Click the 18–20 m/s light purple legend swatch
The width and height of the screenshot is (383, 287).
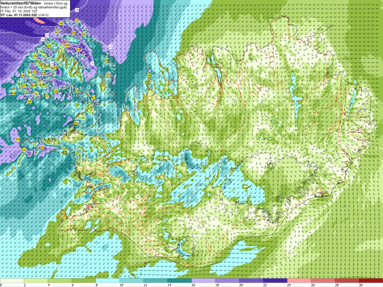tap(227, 281)
